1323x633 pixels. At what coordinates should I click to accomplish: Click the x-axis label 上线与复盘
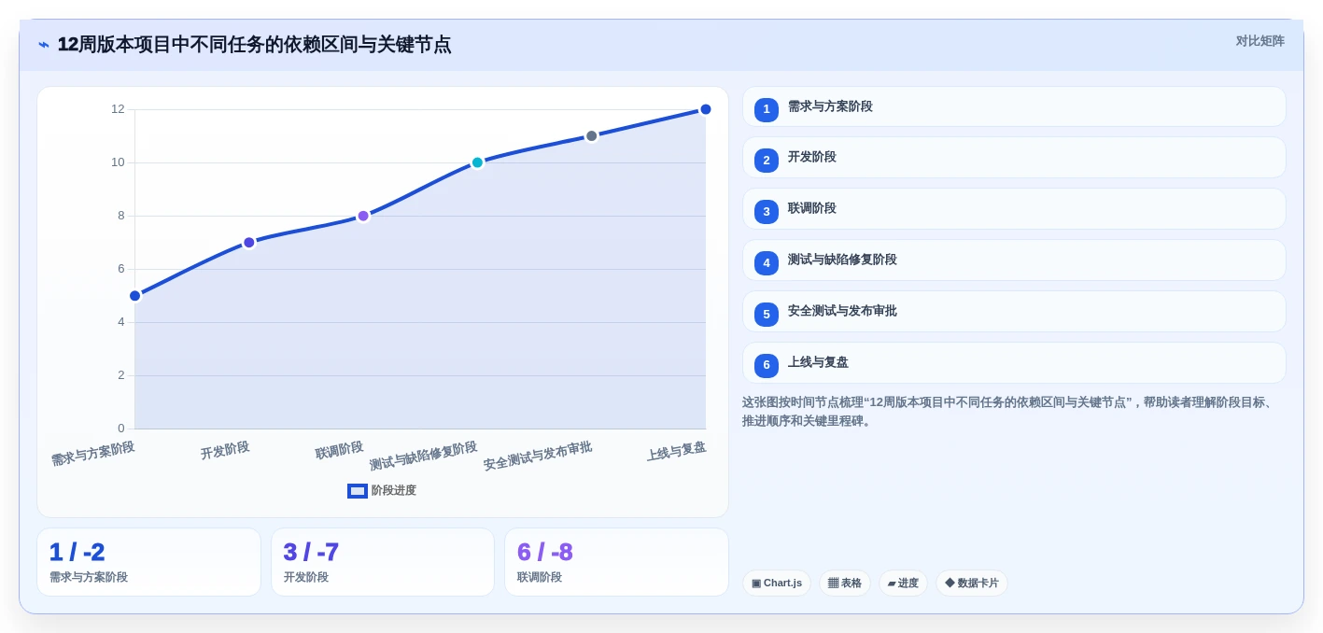pyautogui.click(x=676, y=452)
